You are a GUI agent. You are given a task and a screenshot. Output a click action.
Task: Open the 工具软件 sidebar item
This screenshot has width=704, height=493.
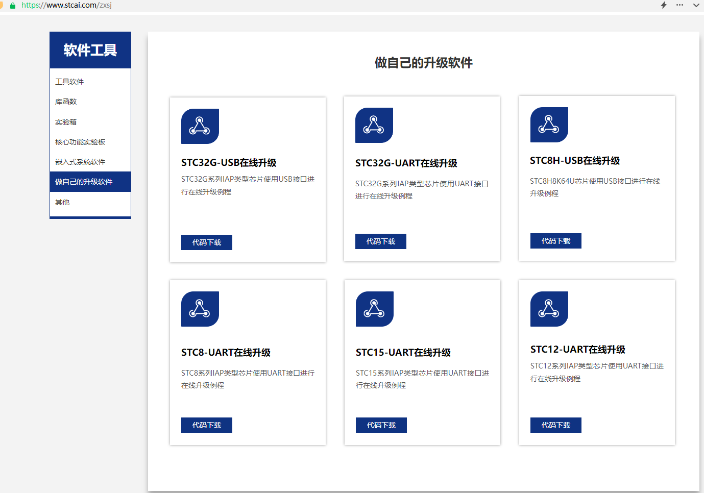90,82
